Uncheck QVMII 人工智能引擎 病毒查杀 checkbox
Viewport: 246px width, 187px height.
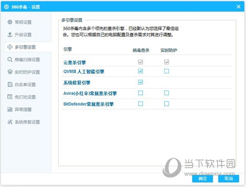(140, 71)
